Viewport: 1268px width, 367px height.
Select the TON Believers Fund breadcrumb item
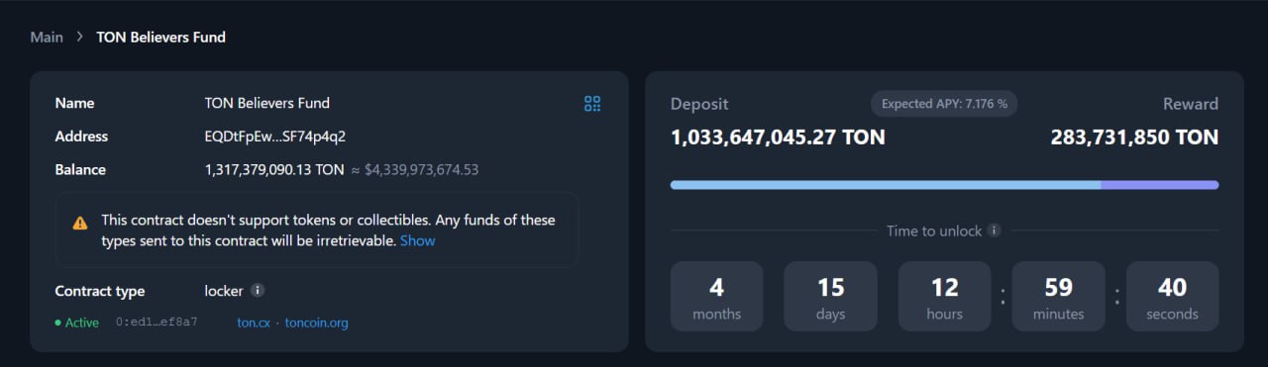point(160,38)
